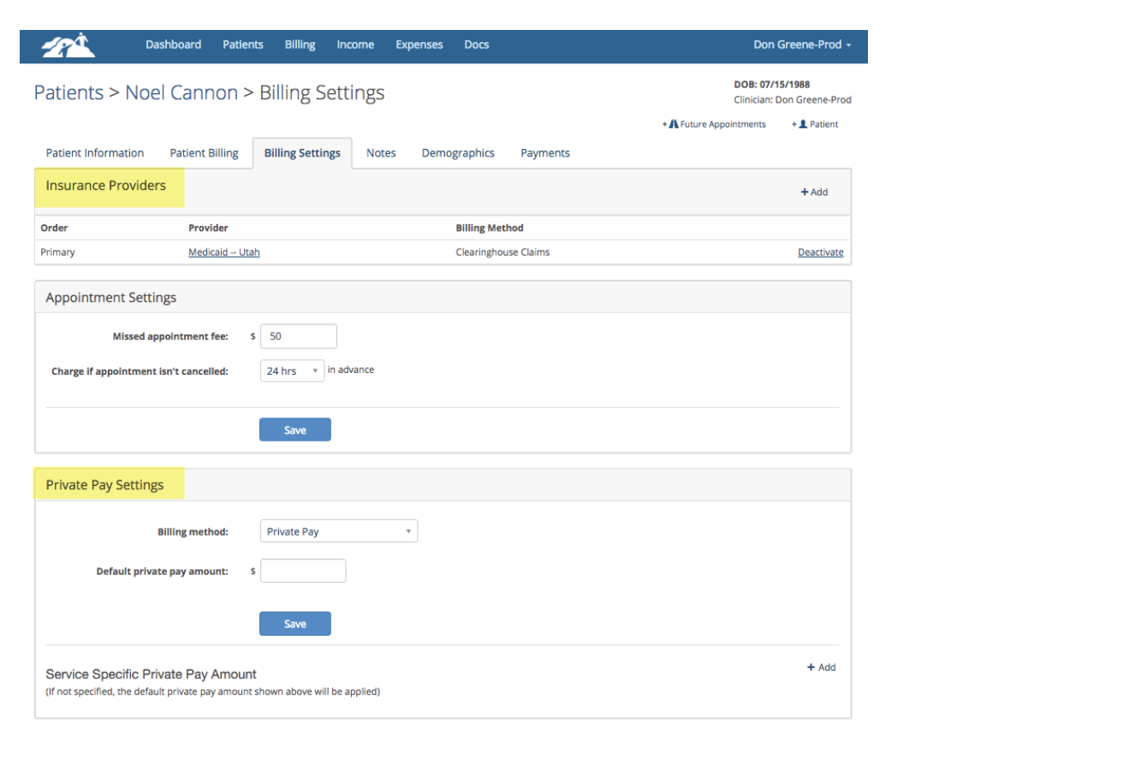Screen dimensions: 1123x770
Task: Click the Patients breadcrumb link
Action: click(68, 92)
